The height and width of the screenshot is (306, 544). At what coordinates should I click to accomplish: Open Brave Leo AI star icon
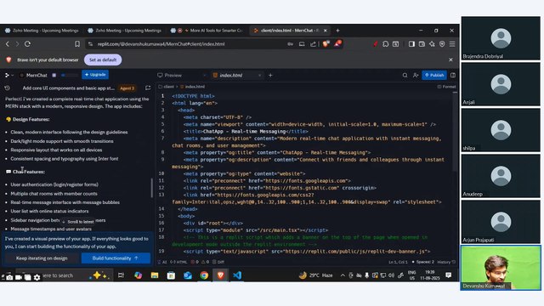pyautogui.click(x=432, y=44)
